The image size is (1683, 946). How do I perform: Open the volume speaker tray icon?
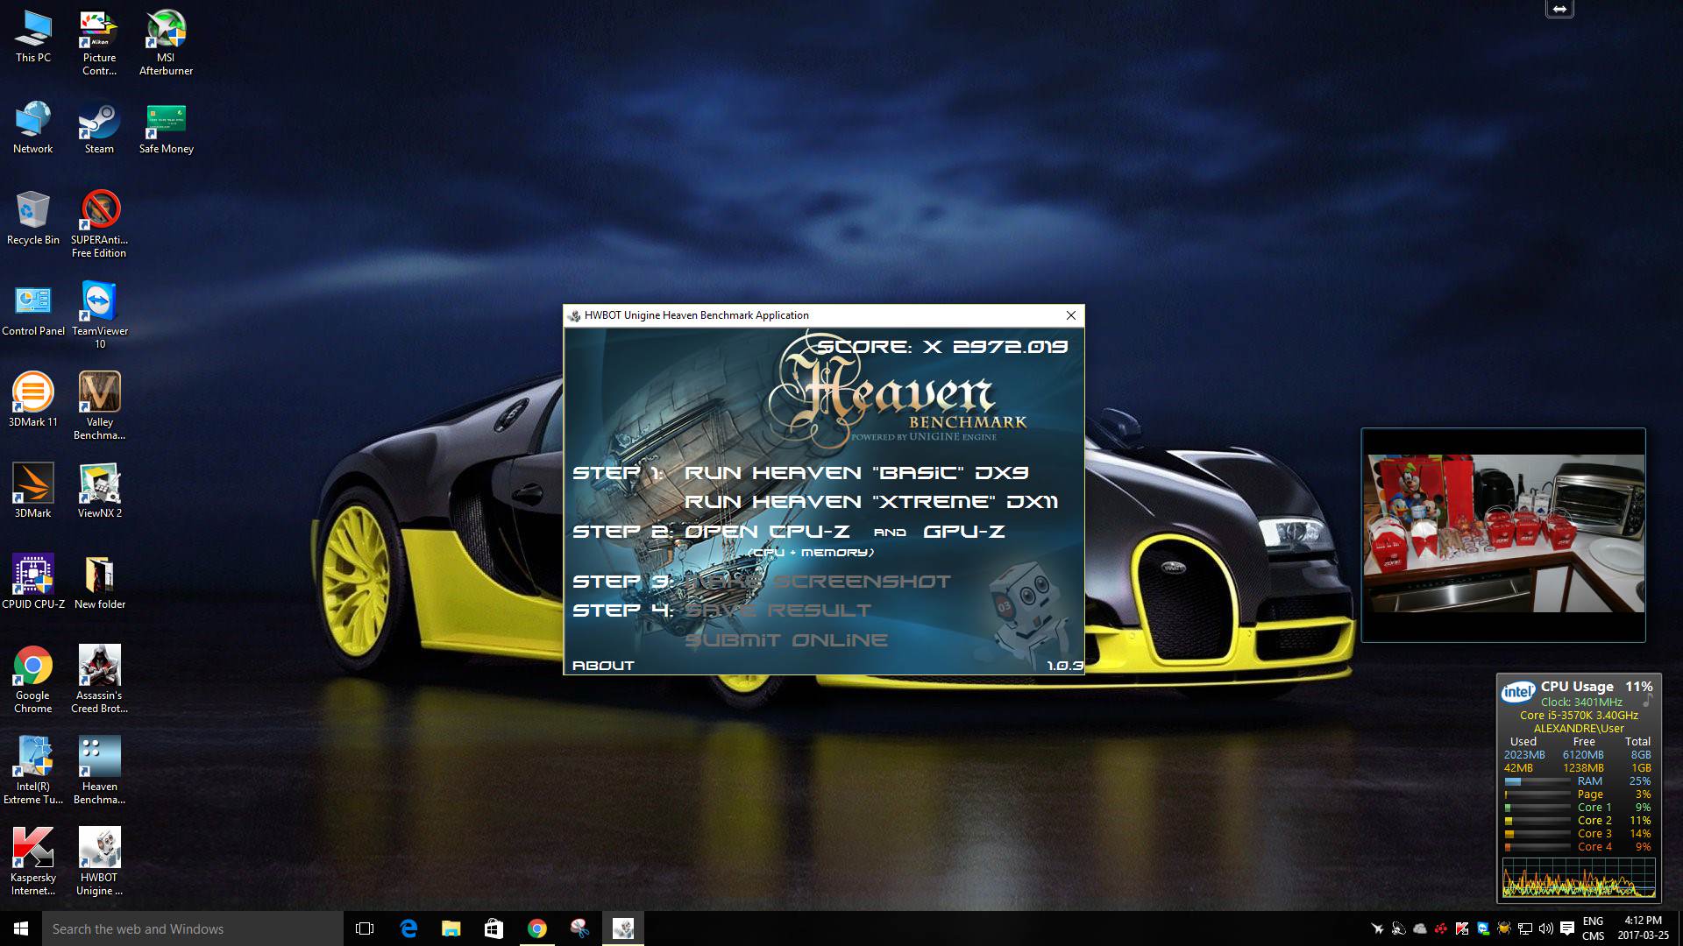[x=1546, y=928]
